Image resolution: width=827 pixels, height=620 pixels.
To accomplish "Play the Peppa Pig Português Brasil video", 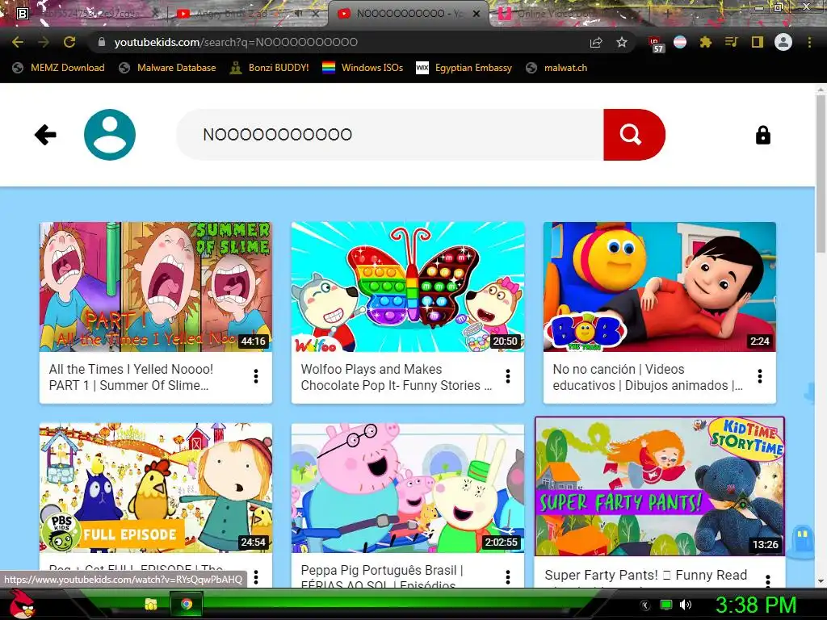I will pos(408,488).
